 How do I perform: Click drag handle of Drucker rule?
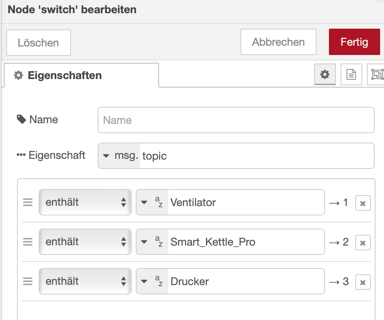28,281
